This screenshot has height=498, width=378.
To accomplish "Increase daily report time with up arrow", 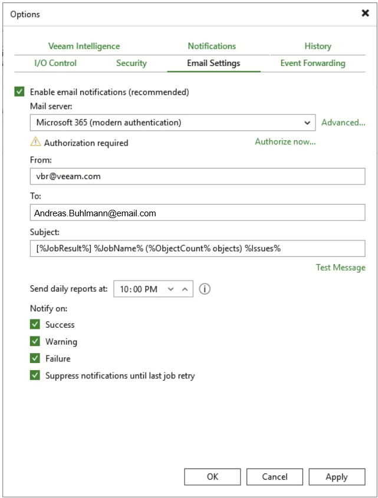I will pyautogui.click(x=185, y=289).
